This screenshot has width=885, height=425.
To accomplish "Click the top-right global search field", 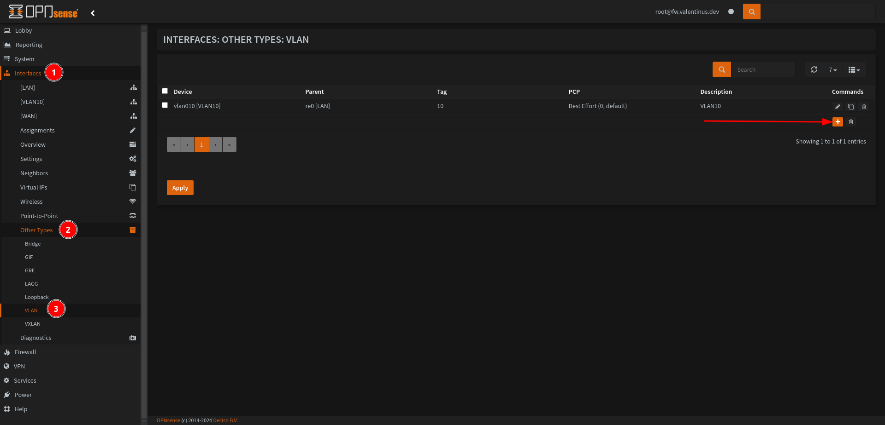I will pyautogui.click(x=818, y=11).
